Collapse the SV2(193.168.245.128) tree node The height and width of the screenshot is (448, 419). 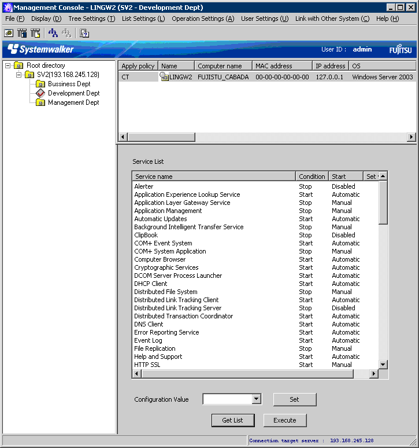coord(19,75)
